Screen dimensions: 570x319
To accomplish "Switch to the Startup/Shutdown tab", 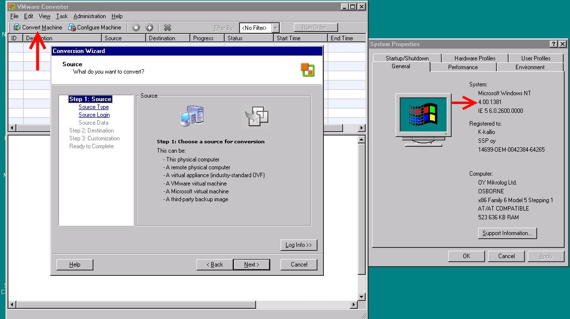I will (x=407, y=58).
